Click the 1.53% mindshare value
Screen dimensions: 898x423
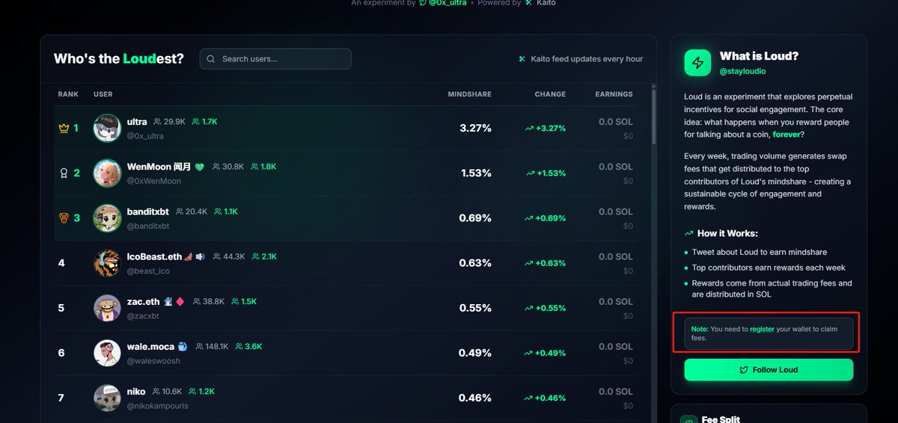(476, 173)
